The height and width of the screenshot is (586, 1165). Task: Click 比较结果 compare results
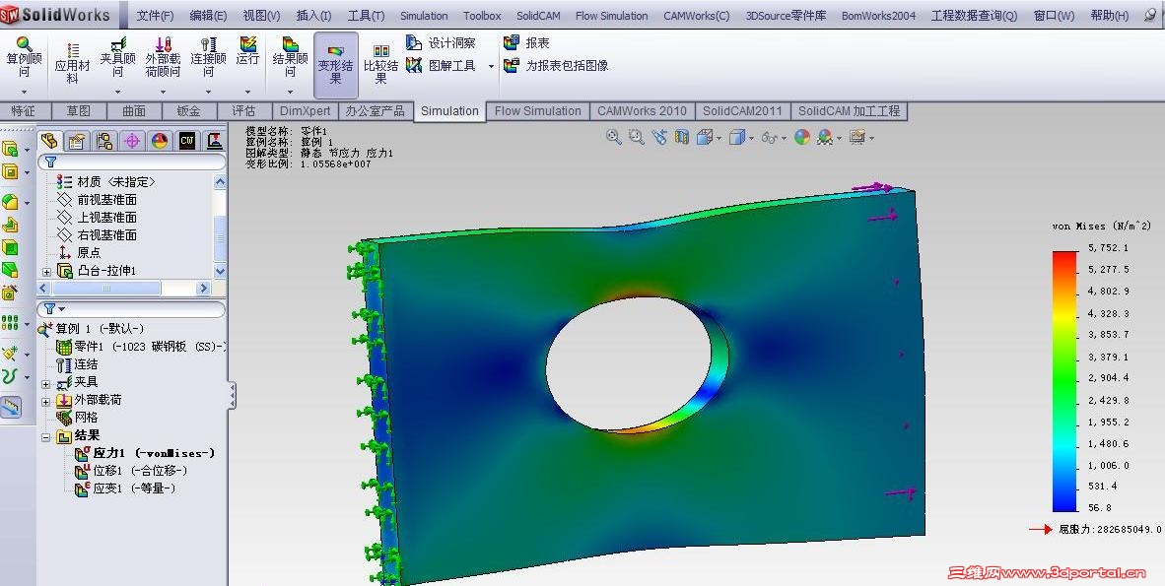click(381, 64)
